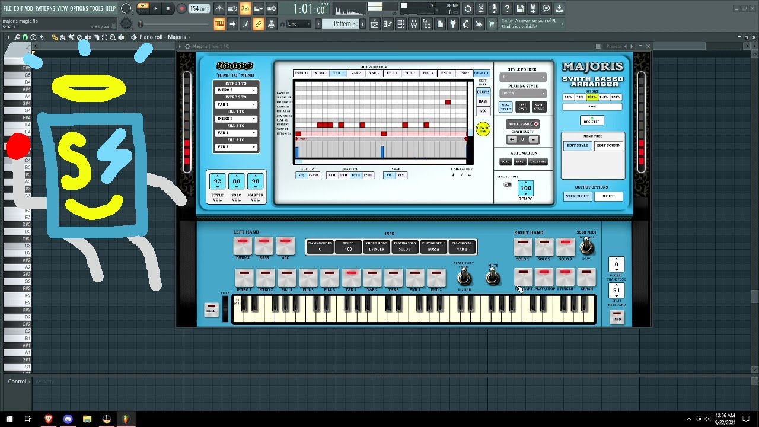Screen dimensions: 759x427
Task: Open the Majoris plugin gear settings icon
Action: (x=187, y=46)
